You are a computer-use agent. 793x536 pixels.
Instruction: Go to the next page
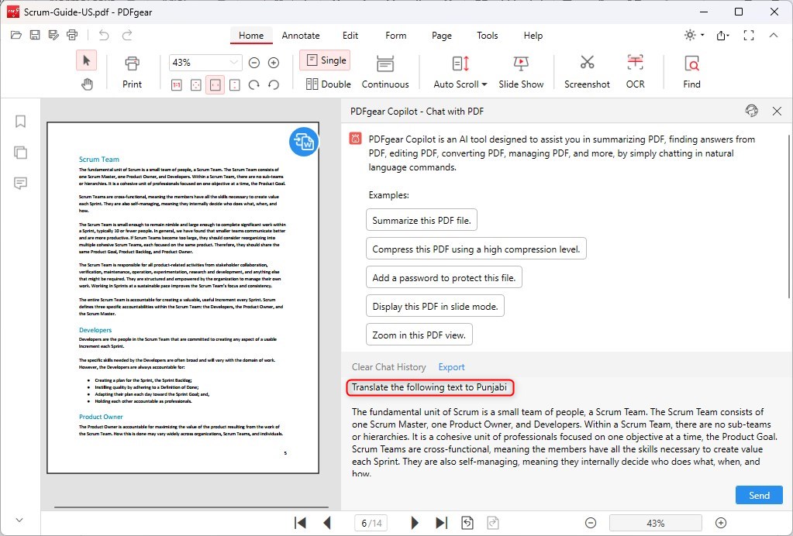tap(414, 523)
